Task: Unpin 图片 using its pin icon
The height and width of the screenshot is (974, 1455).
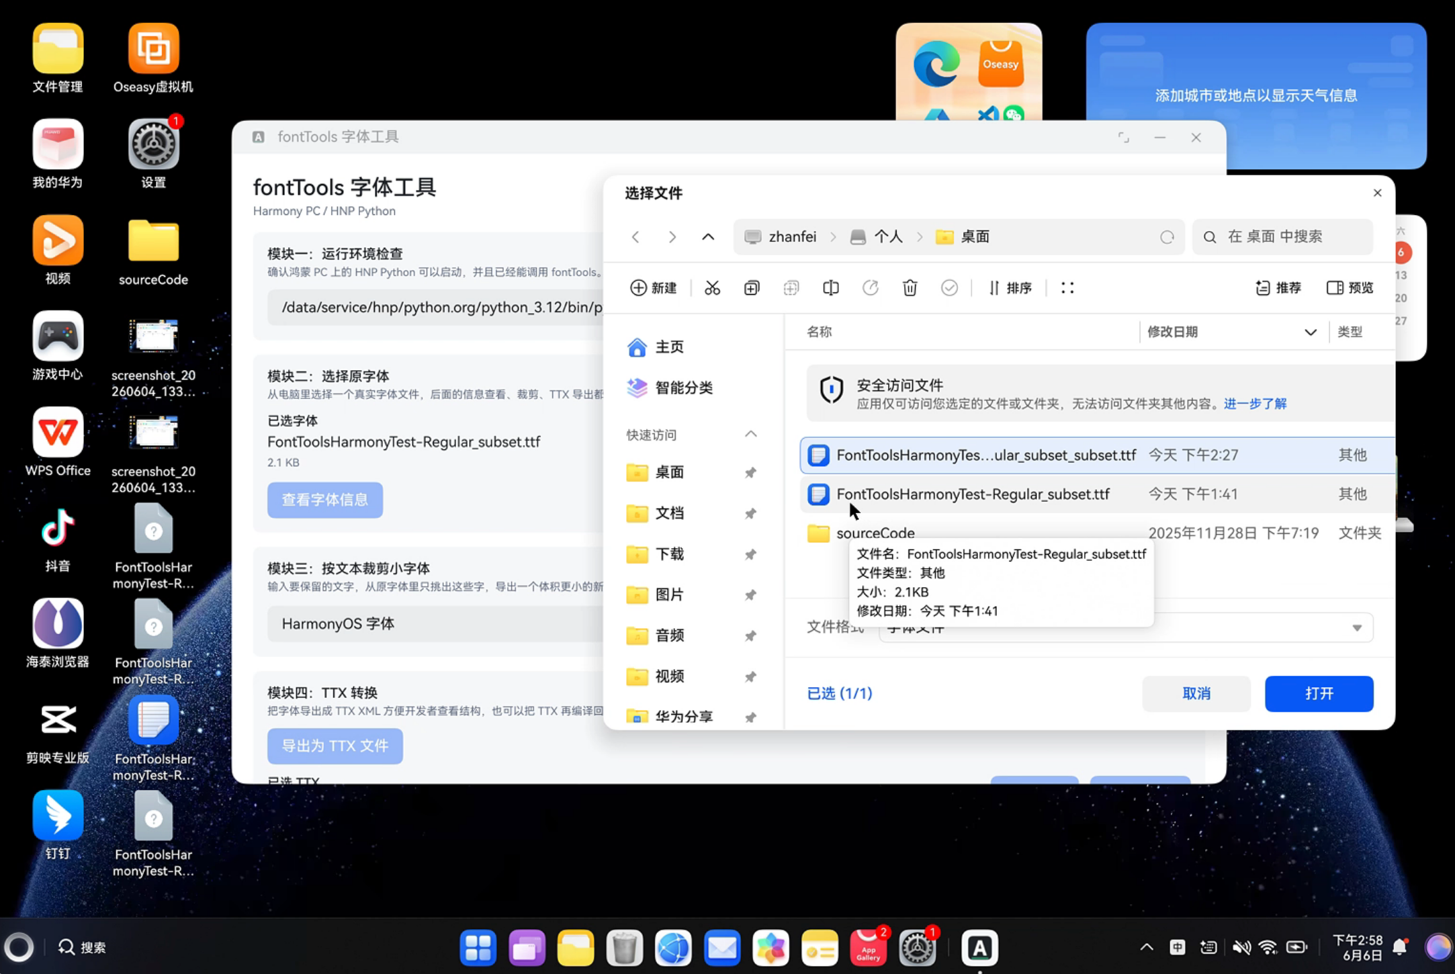Action: pyautogui.click(x=750, y=595)
